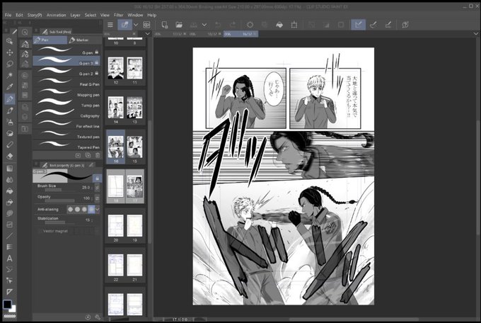Delete the sub tool with trash icon
Image resolution: width=481 pixels, height=323 pixels.
[x=98, y=156]
